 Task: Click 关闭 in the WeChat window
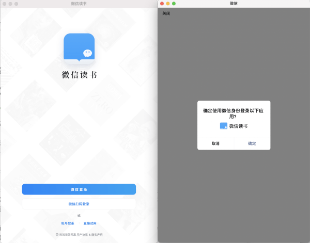point(166,13)
